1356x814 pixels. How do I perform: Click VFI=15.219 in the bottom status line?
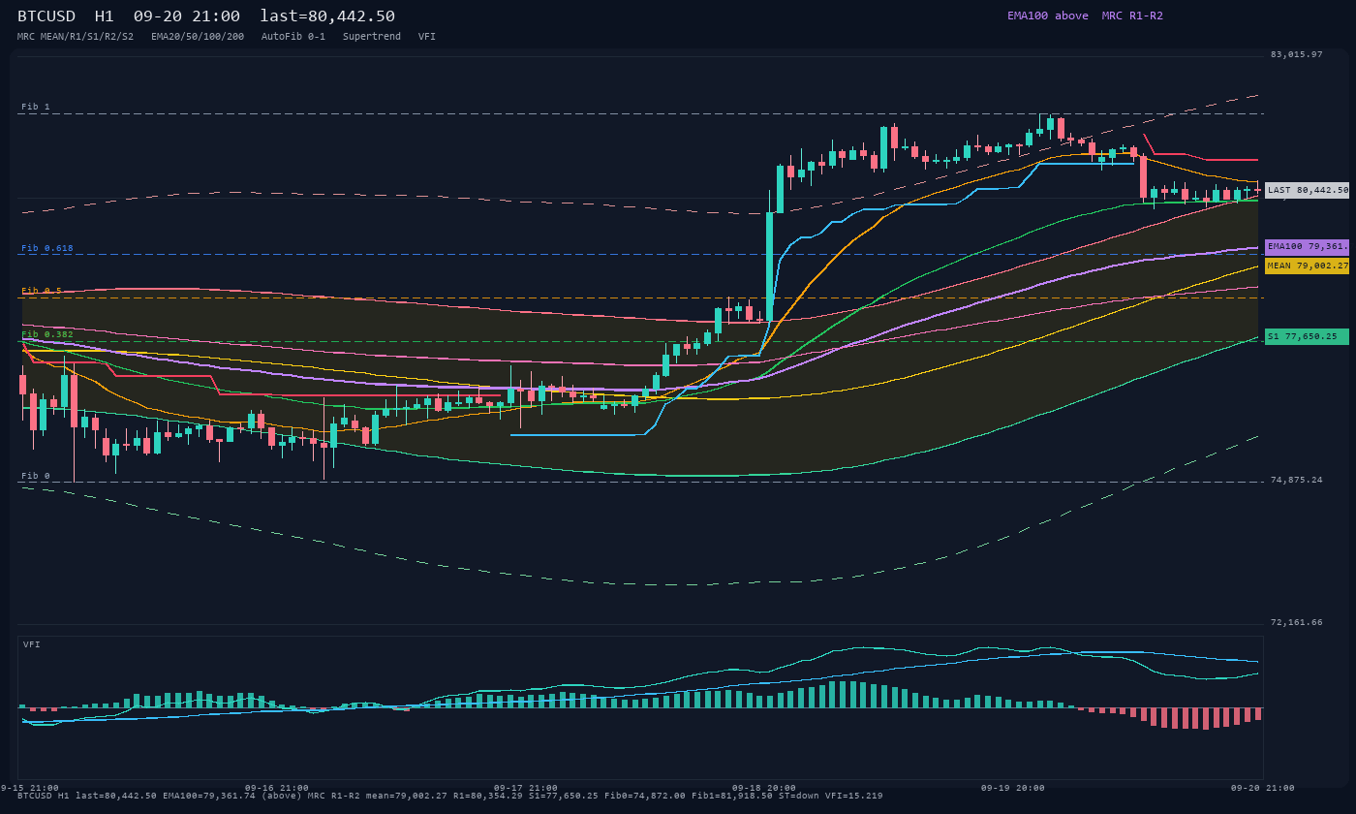point(852,796)
